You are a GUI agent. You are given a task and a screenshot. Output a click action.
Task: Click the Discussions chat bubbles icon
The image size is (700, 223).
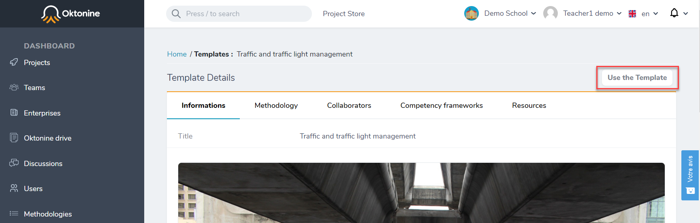coord(14,163)
